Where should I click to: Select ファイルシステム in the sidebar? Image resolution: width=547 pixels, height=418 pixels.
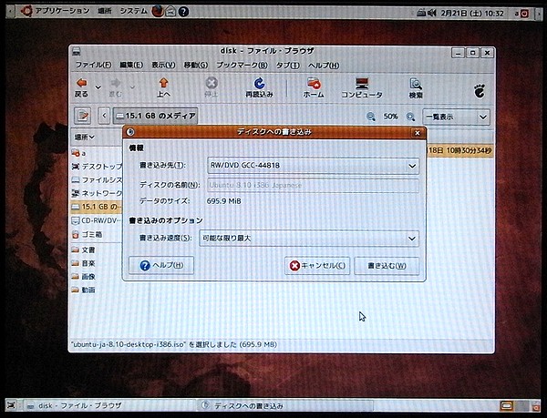(x=97, y=180)
